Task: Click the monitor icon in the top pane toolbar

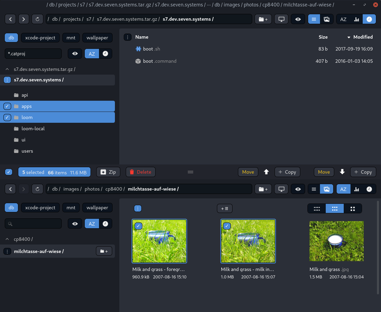Action: (281, 19)
